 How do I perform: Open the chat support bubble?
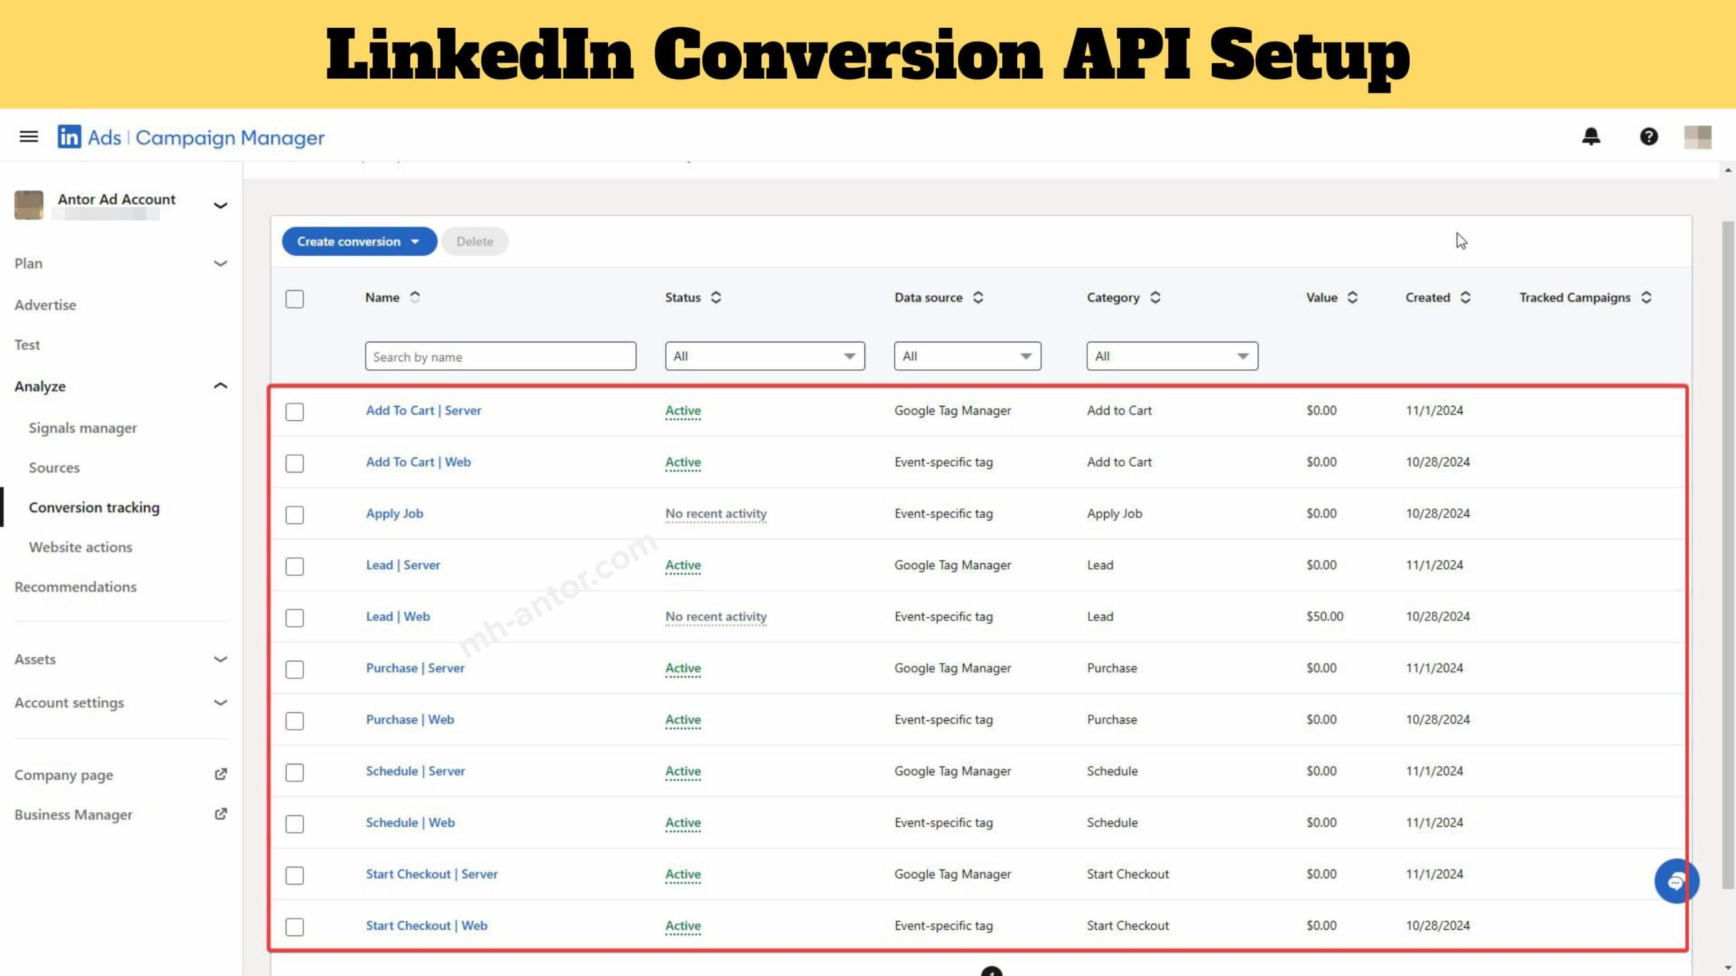point(1676,881)
